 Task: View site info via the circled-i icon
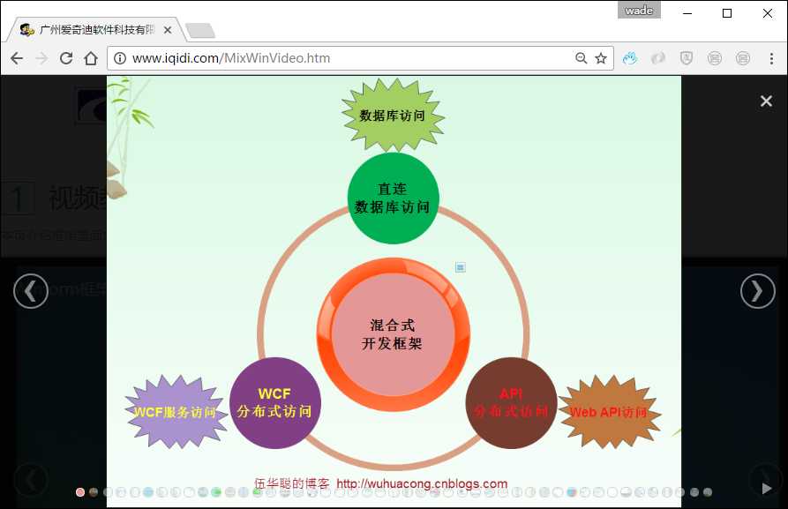click(x=119, y=58)
